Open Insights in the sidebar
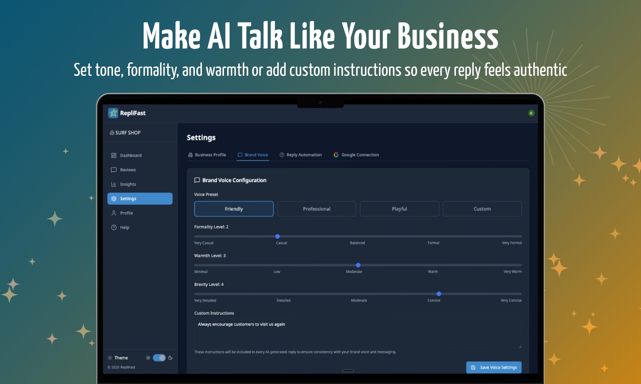This screenshot has height=384, width=641. coord(140,184)
